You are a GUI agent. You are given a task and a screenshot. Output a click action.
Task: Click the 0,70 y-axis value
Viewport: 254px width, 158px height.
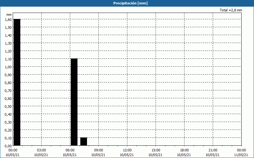tap(8, 91)
